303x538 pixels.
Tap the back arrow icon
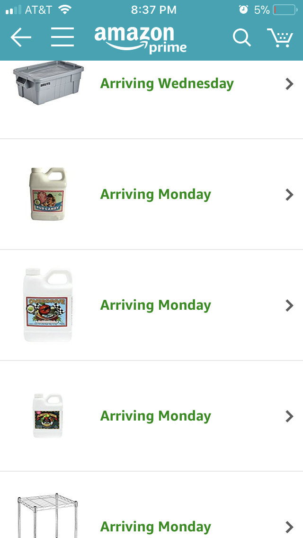click(21, 37)
